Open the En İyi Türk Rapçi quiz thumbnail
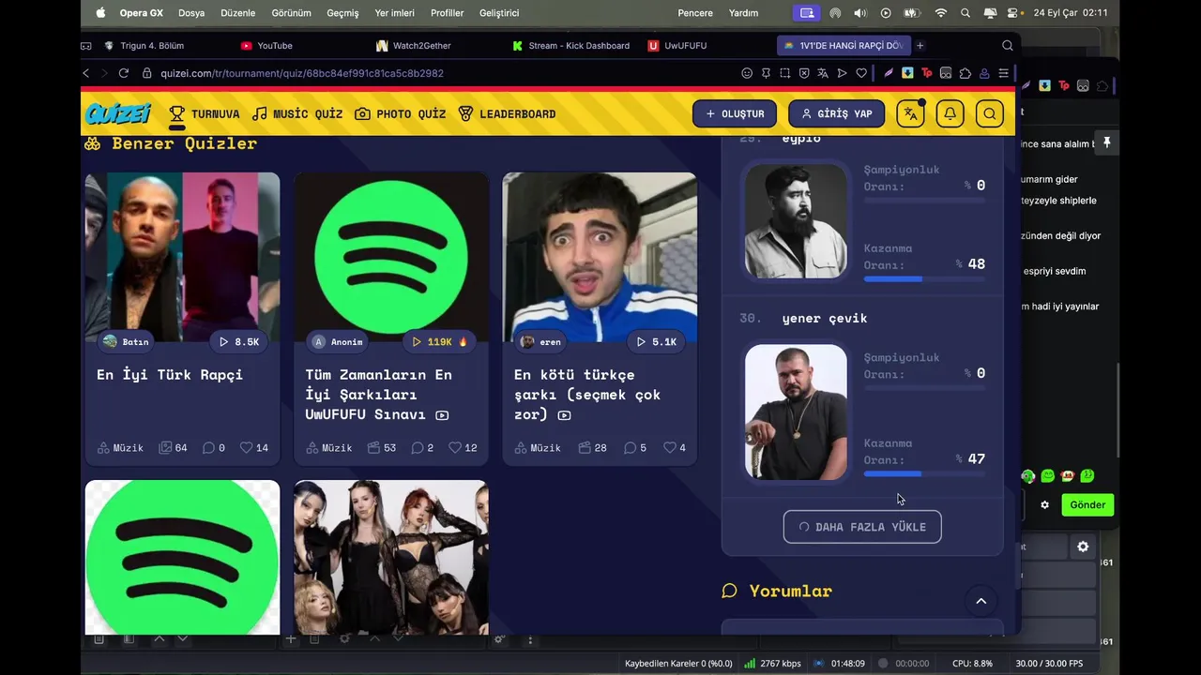Screen dimensions: 1201x675 tap(182, 257)
